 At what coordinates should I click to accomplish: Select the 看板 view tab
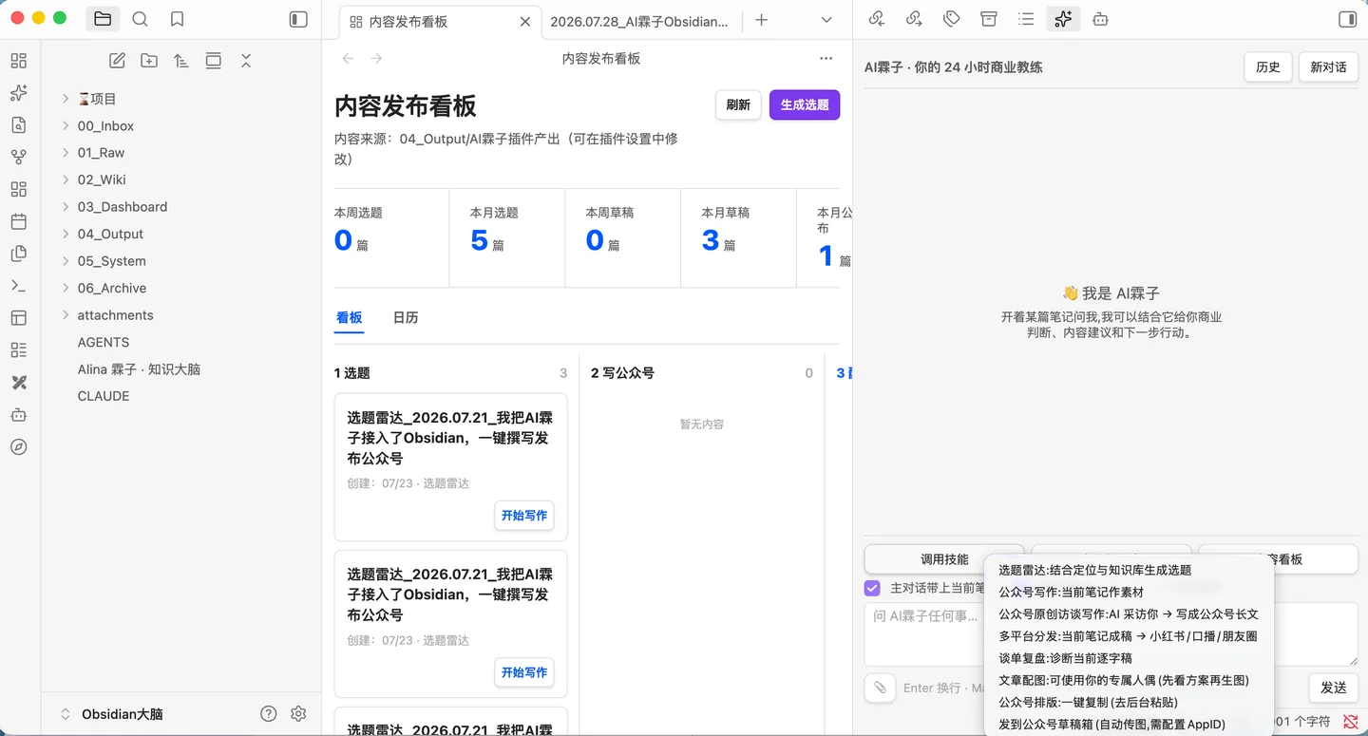349,317
